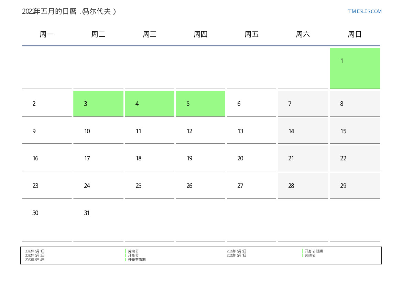Click legend date 2022年5月3日
The width and height of the screenshot is (402, 284).
(x=35, y=255)
